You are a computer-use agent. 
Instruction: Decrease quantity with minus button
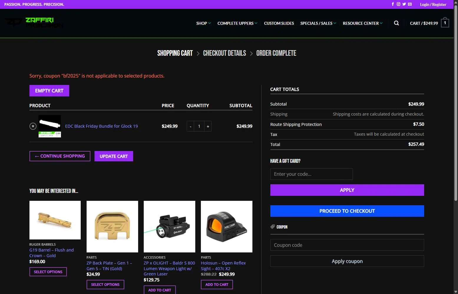coord(191,126)
